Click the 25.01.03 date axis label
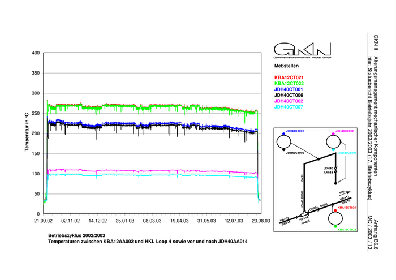Viewport: 396px width, 280px height. 124,222
